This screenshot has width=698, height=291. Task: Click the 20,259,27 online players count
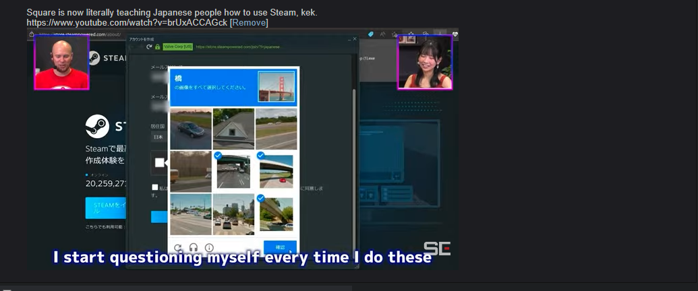[x=105, y=183]
